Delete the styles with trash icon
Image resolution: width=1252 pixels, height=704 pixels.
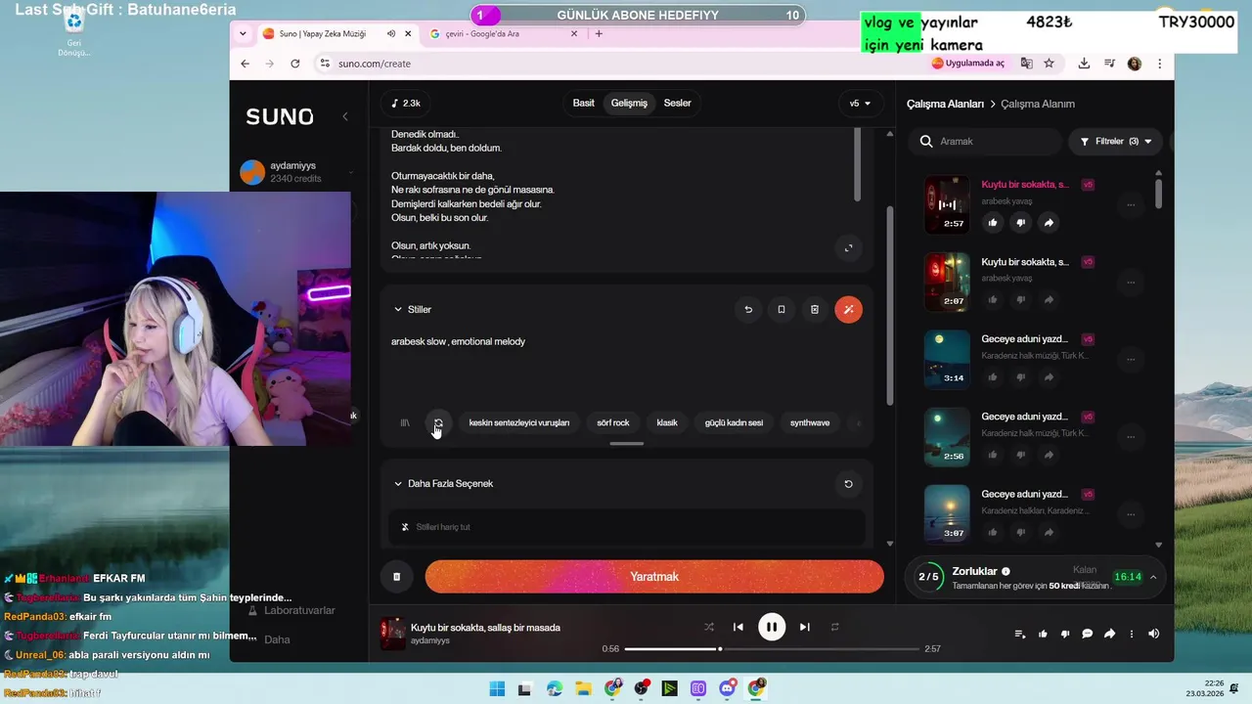pos(814,309)
